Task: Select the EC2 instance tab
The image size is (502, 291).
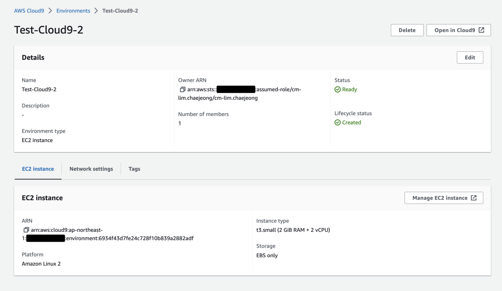Action: [38, 169]
